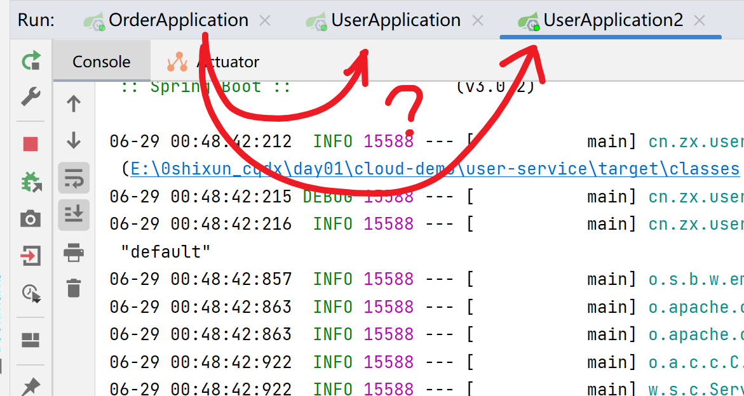The height and width of the screenshot is (396, 744).
Task: Click the 00:48:42:212 timestamp log line
Action: 200,141
